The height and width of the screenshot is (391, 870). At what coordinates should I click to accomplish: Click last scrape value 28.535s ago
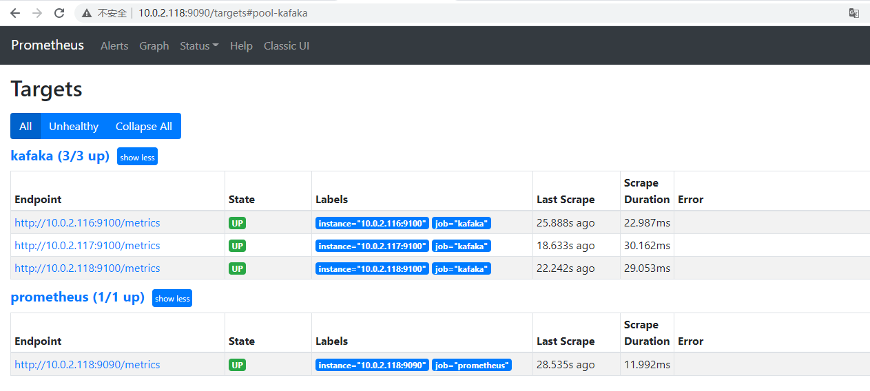click(x=566, y=364)
